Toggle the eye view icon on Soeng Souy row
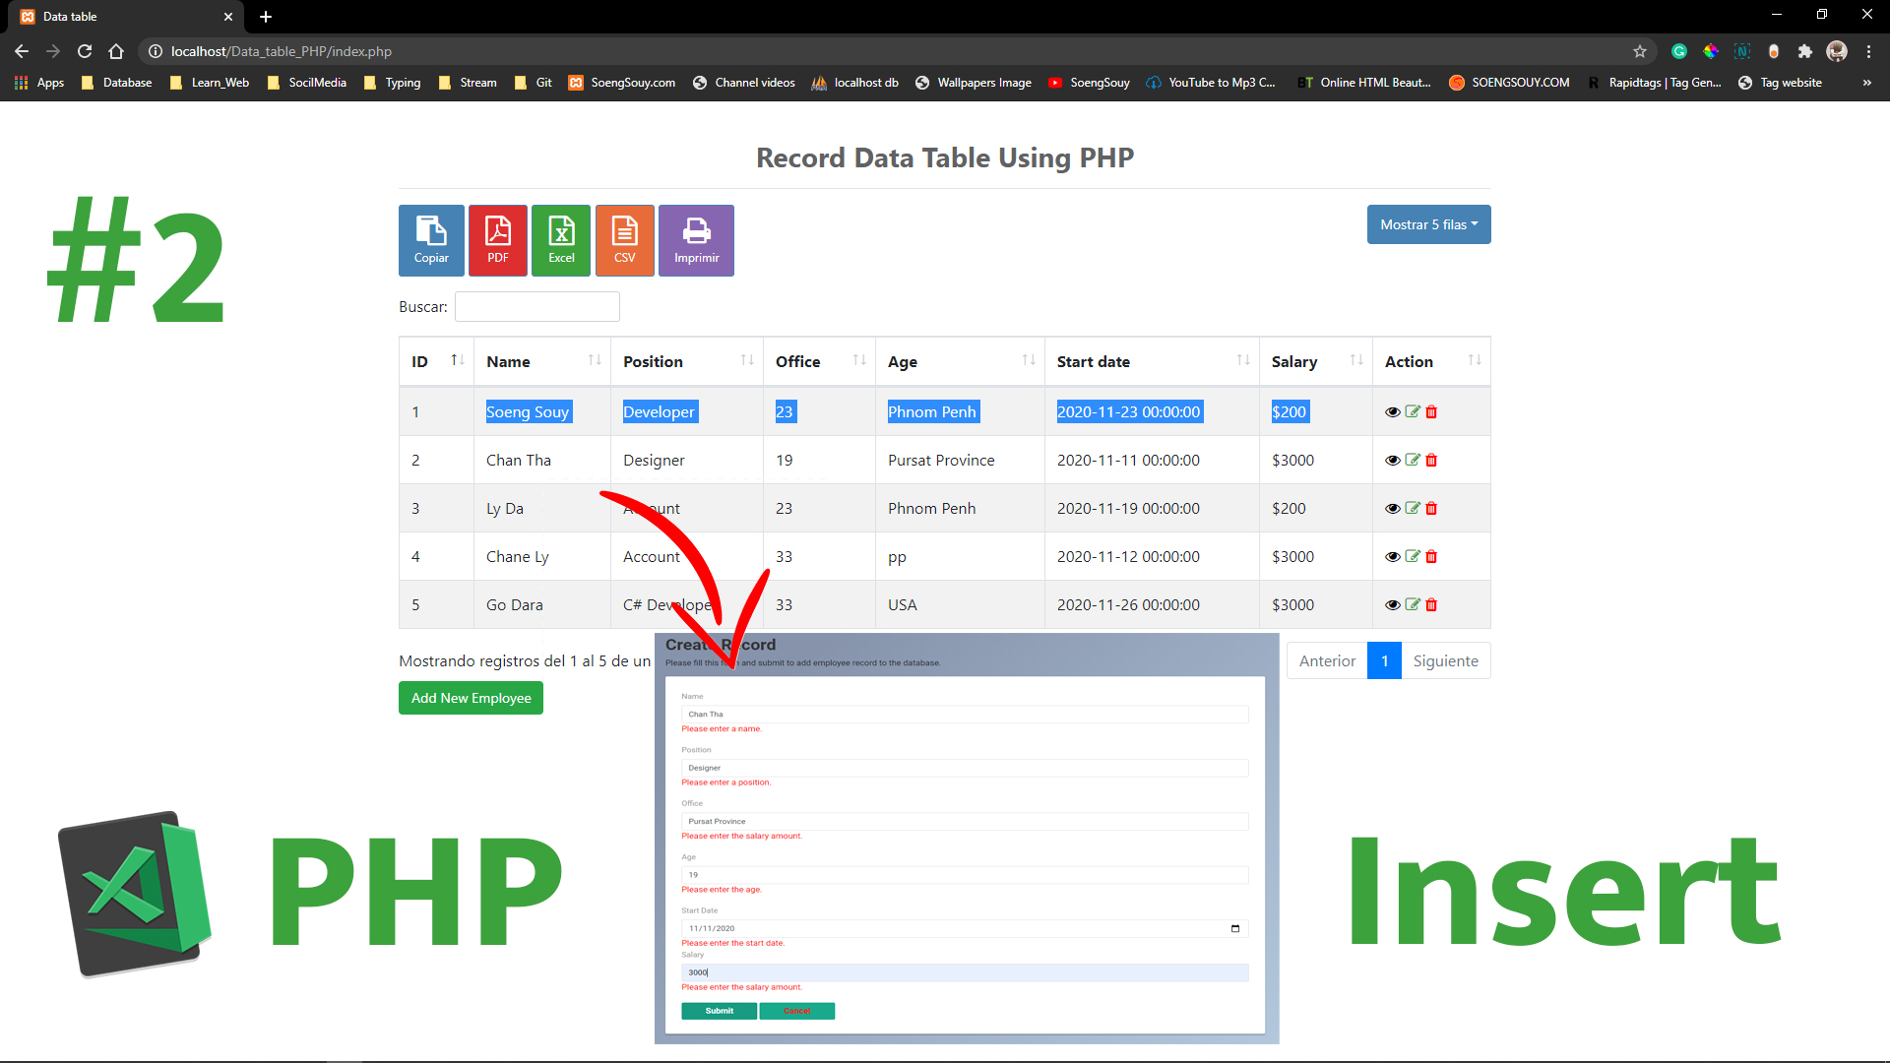Image resolution: width=1890 pixels, height=1063 pixels. pyautogui.click(x=1392, y=411)
